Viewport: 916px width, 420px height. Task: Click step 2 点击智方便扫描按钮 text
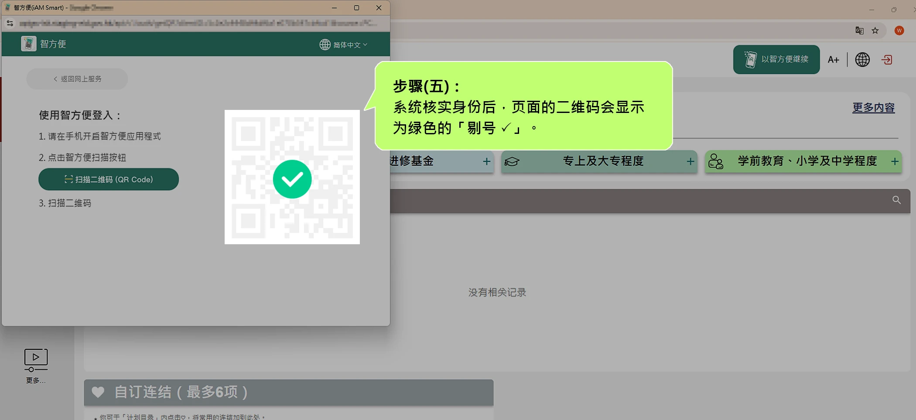82,157
